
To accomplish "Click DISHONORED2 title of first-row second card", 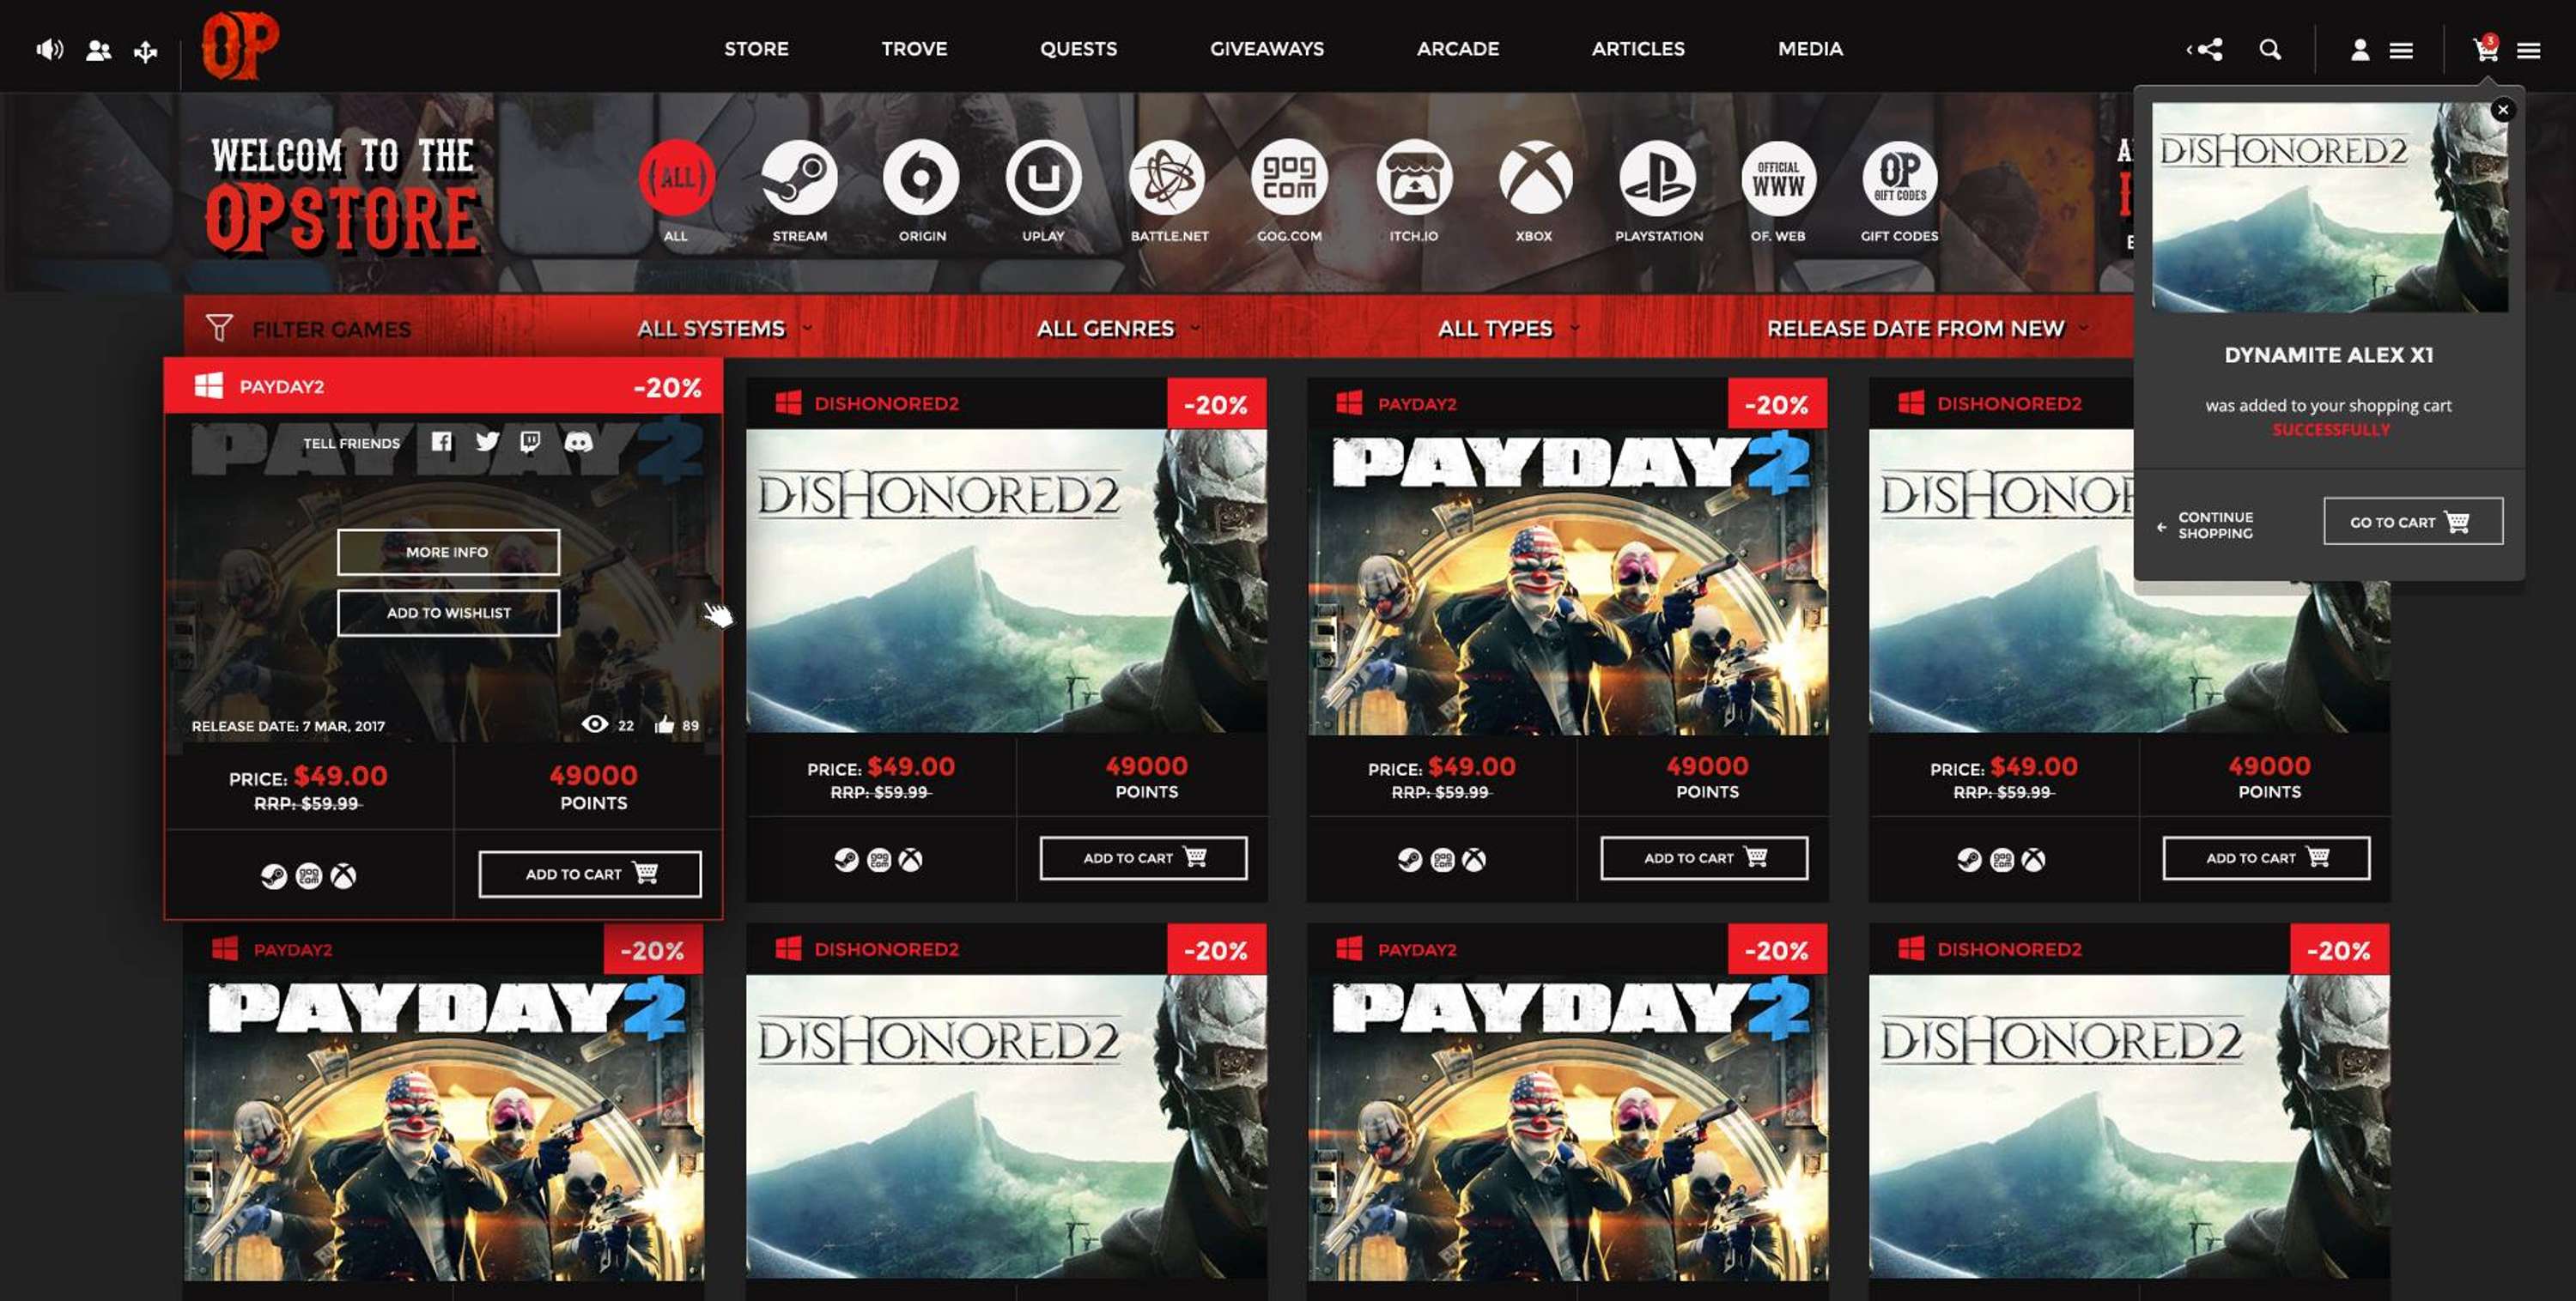I will 886,403.
